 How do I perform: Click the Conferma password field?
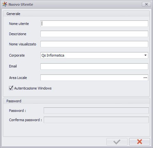96,120
